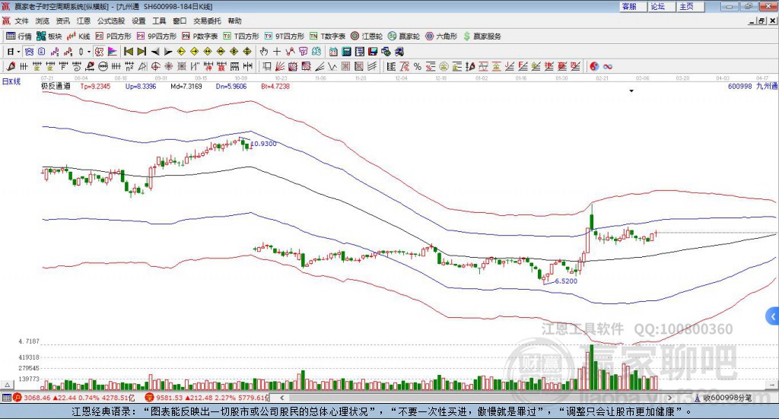The height and width of the screenshot is (419, 779).
Task: Select the Gann fan lines tool
Action: pos(280,66)
